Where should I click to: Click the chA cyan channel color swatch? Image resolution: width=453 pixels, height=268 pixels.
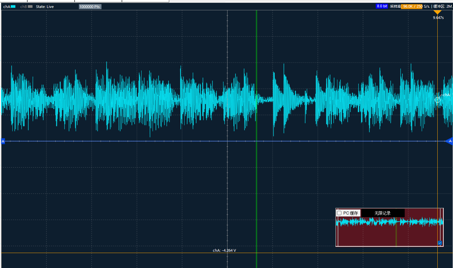coord(13,7)
